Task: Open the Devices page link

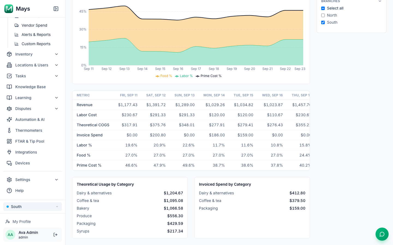Action: coord(23,163)
